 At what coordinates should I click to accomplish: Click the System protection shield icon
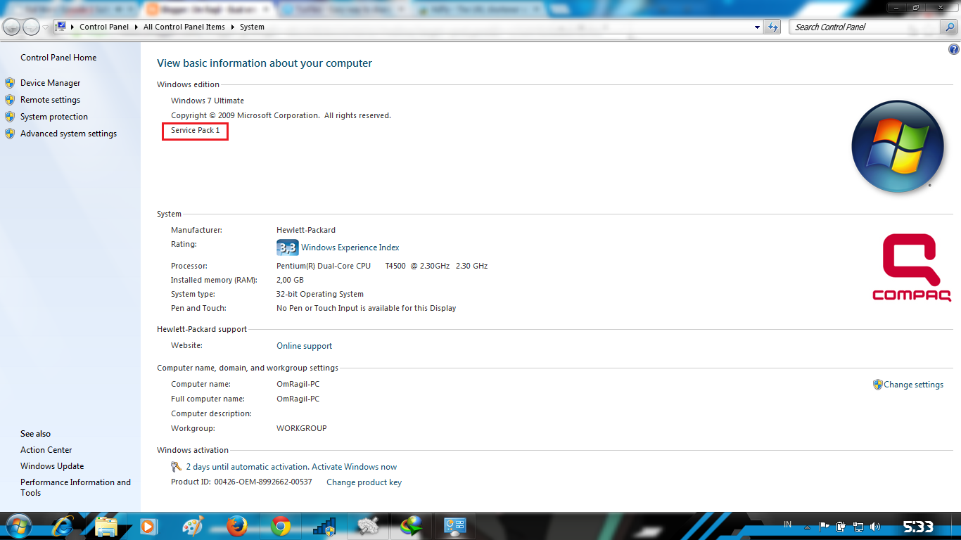pos(10,117)
